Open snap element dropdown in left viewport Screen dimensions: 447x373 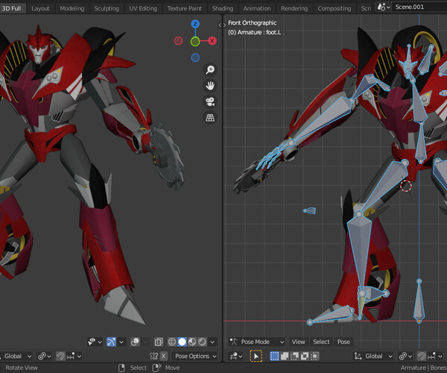click(x=74, y=356)
